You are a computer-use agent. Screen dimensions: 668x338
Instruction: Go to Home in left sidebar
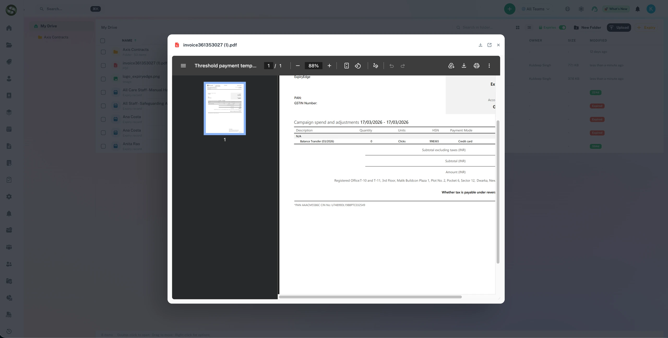pyautogui.click(x=9, y=28)
